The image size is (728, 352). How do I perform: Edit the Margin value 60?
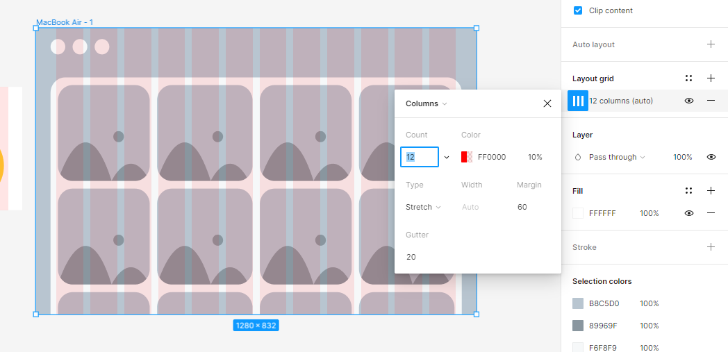[x=522, y=208]
